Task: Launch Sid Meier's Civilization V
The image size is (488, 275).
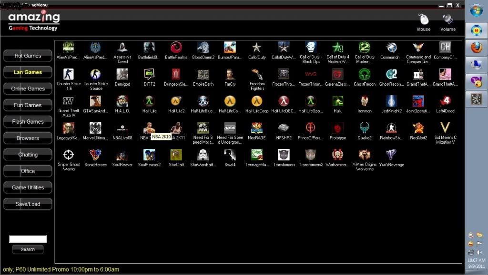Action: click(x=446, y=128)
